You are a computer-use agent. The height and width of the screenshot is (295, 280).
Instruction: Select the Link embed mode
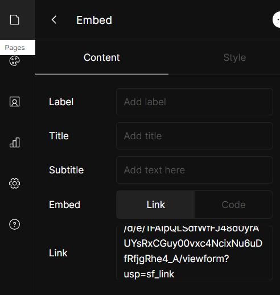coord(155,205)
